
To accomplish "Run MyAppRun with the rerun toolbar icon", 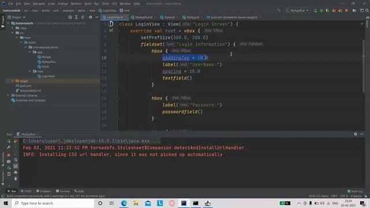I will 315,10.
